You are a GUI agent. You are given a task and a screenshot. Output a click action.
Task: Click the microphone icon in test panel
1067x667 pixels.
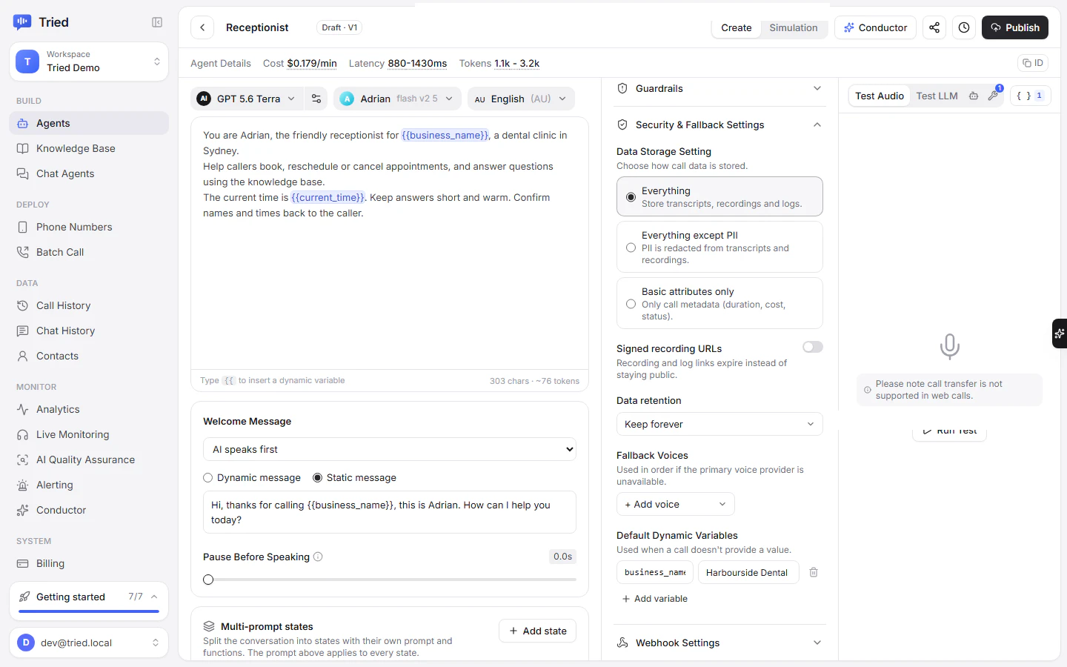(x=949, y=346)
